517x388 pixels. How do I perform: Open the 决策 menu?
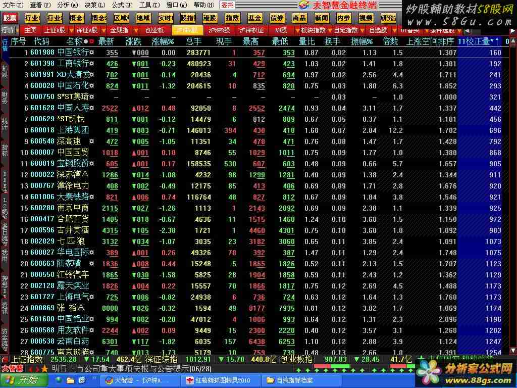point(94,5)
